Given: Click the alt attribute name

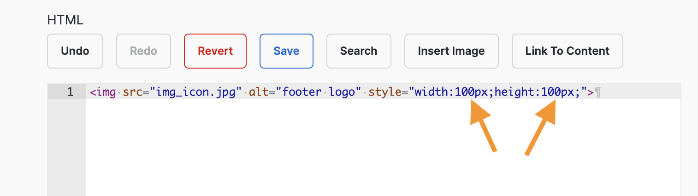Looking at the screenshot, I should tap(257, 92).
